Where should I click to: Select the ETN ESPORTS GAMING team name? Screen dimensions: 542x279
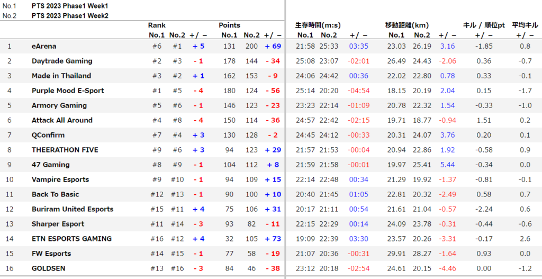coord(71,239)
